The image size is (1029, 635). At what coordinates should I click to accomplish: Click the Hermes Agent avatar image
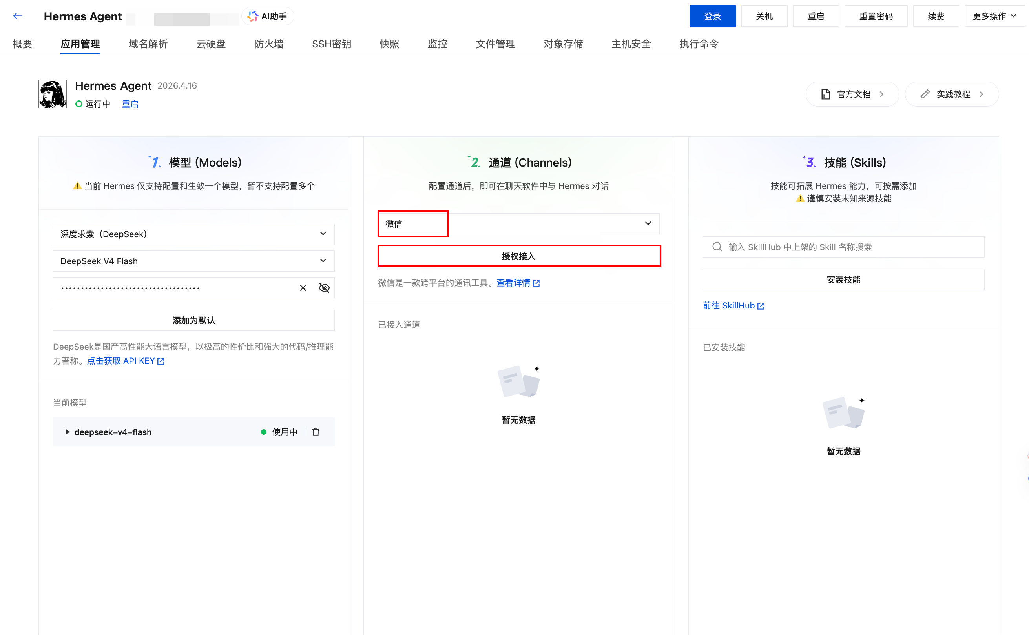click(53, 94)
